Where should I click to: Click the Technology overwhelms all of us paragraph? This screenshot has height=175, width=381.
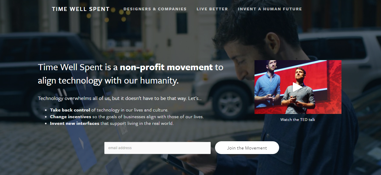tap(120, 98)
